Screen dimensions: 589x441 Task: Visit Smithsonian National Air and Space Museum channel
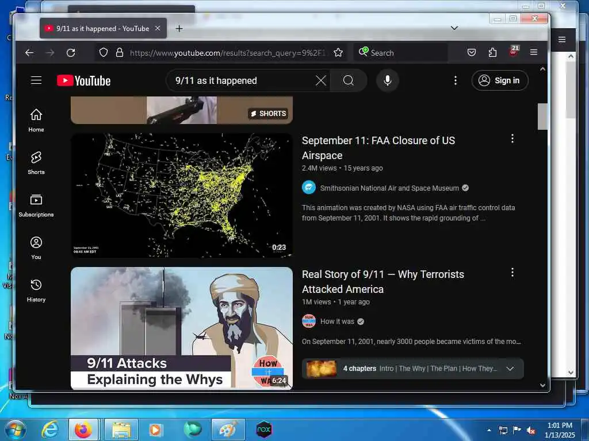click(389, 188)
